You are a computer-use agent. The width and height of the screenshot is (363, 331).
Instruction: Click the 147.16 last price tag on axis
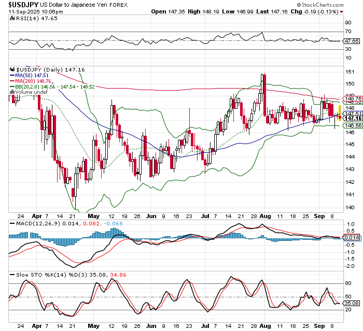pyautogui.click(x=353, y=119)
